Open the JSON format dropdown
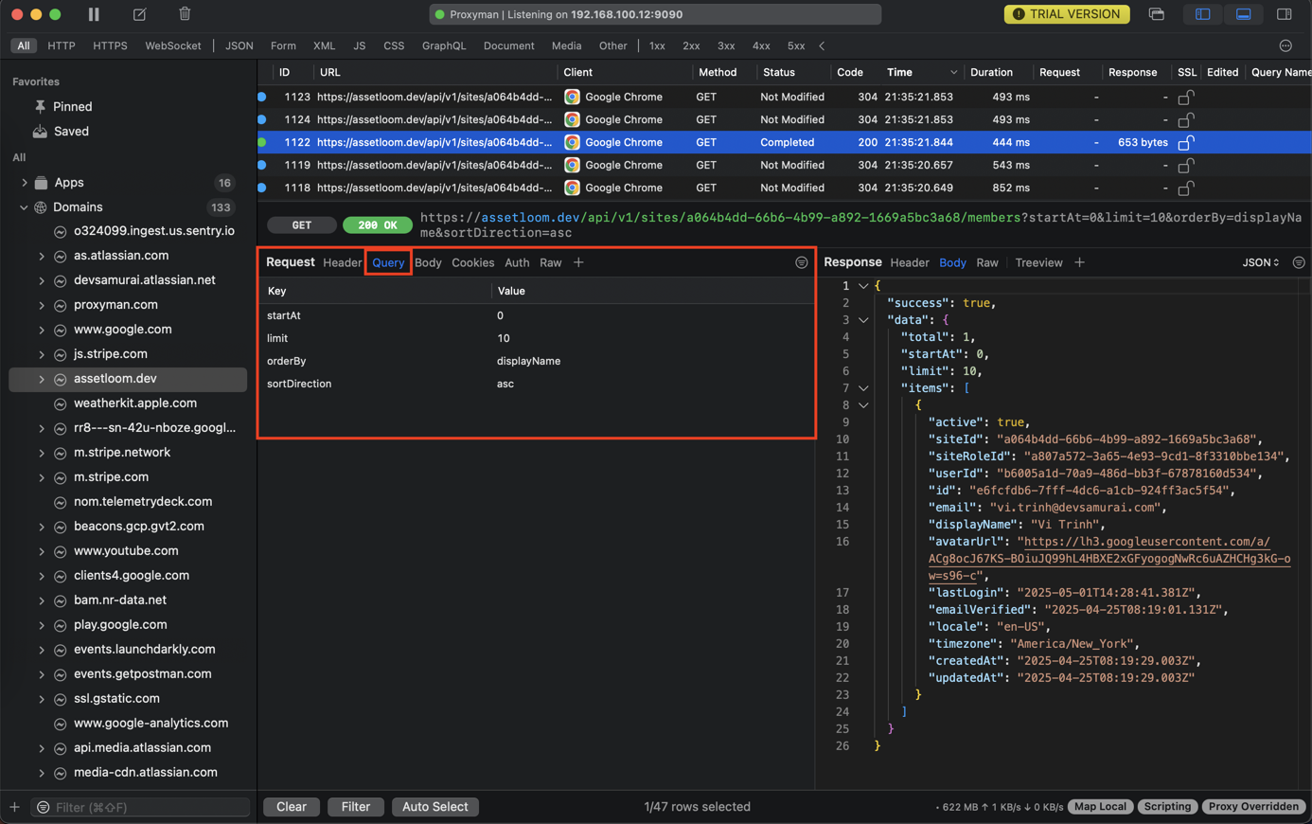 tap(1261, 262)
